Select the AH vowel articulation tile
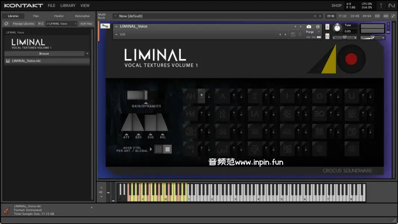Image resolution: width=398 pixels, height=224 pixels. point(191,96)
